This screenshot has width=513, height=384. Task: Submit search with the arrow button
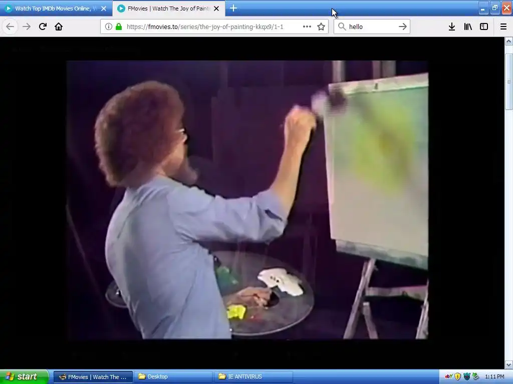tap(403, 26)
